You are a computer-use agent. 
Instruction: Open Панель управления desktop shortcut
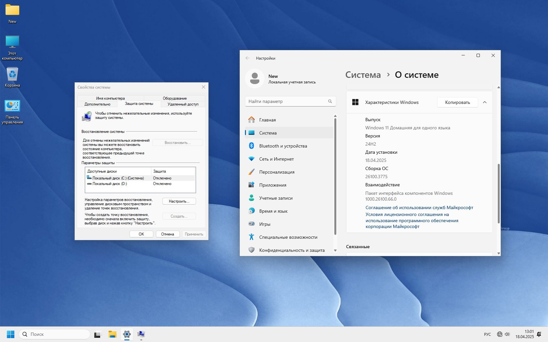[12, 112]
